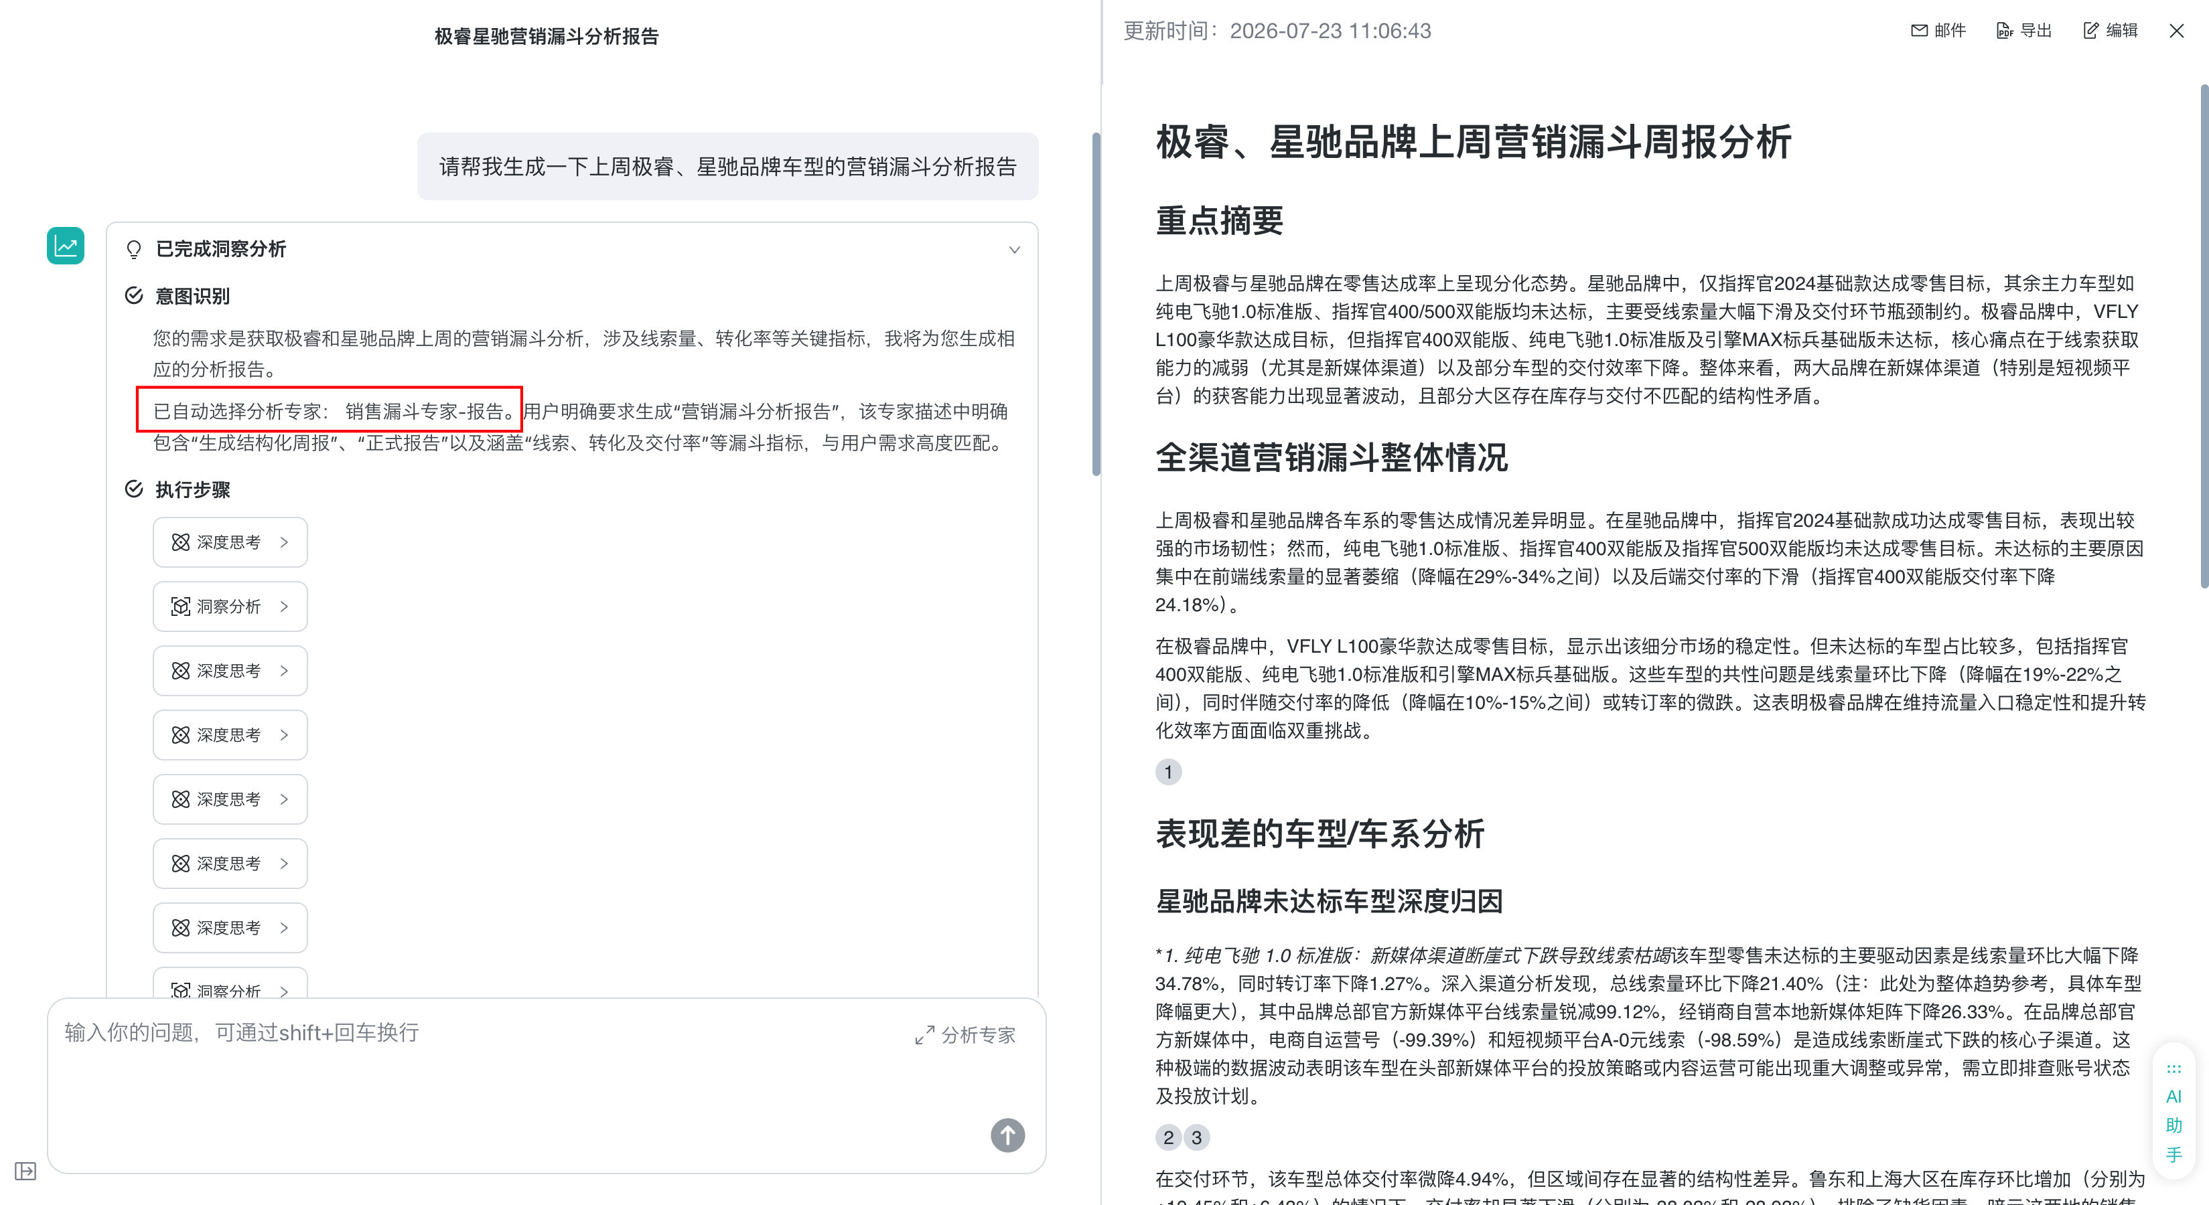Send the message with the arrow button
Viewport: 2209px width, 1205px height.
[1007, 1135]
